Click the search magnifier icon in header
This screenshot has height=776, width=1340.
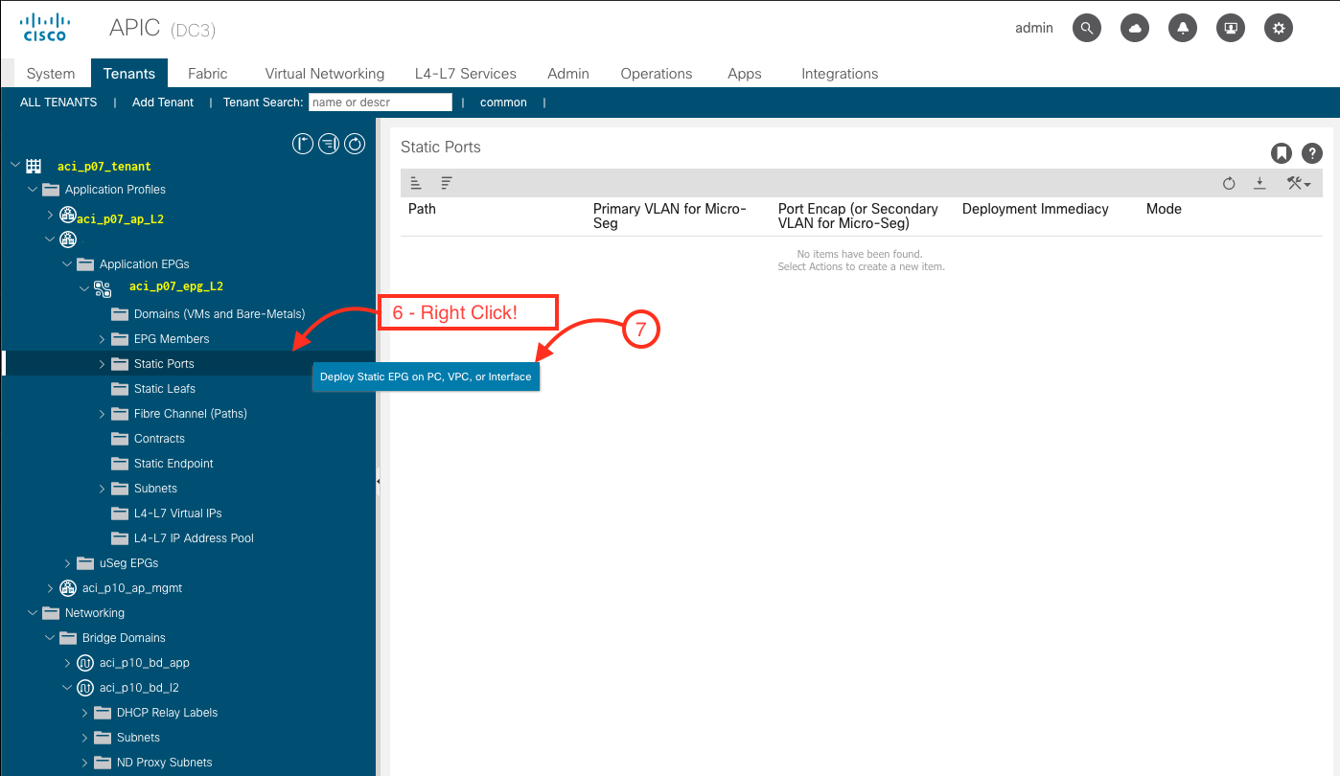pos(1086,29)
